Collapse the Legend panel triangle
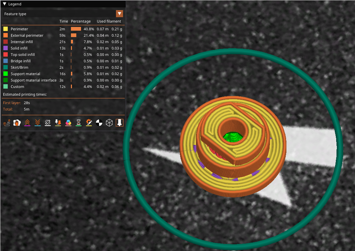The height and width of the screenshot is (251, 355). click(4, 4)
